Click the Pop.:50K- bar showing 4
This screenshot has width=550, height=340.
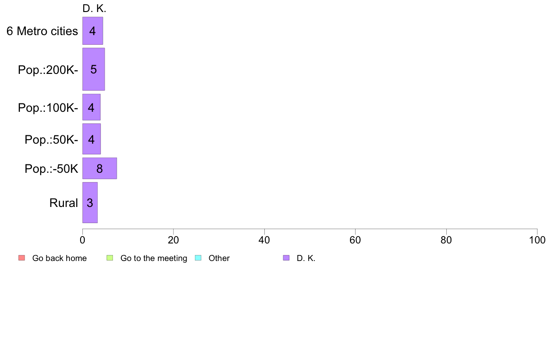tap(92, 139)
